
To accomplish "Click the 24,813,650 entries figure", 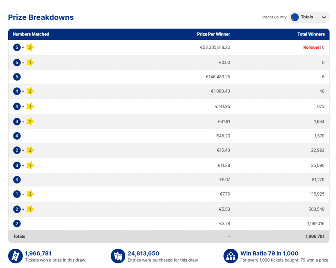I will (143, 254).
